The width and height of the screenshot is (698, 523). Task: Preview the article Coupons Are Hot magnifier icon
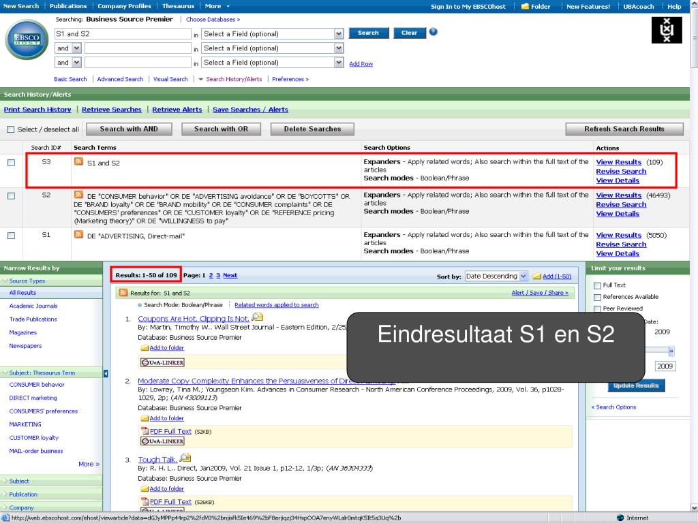(257, 317)
